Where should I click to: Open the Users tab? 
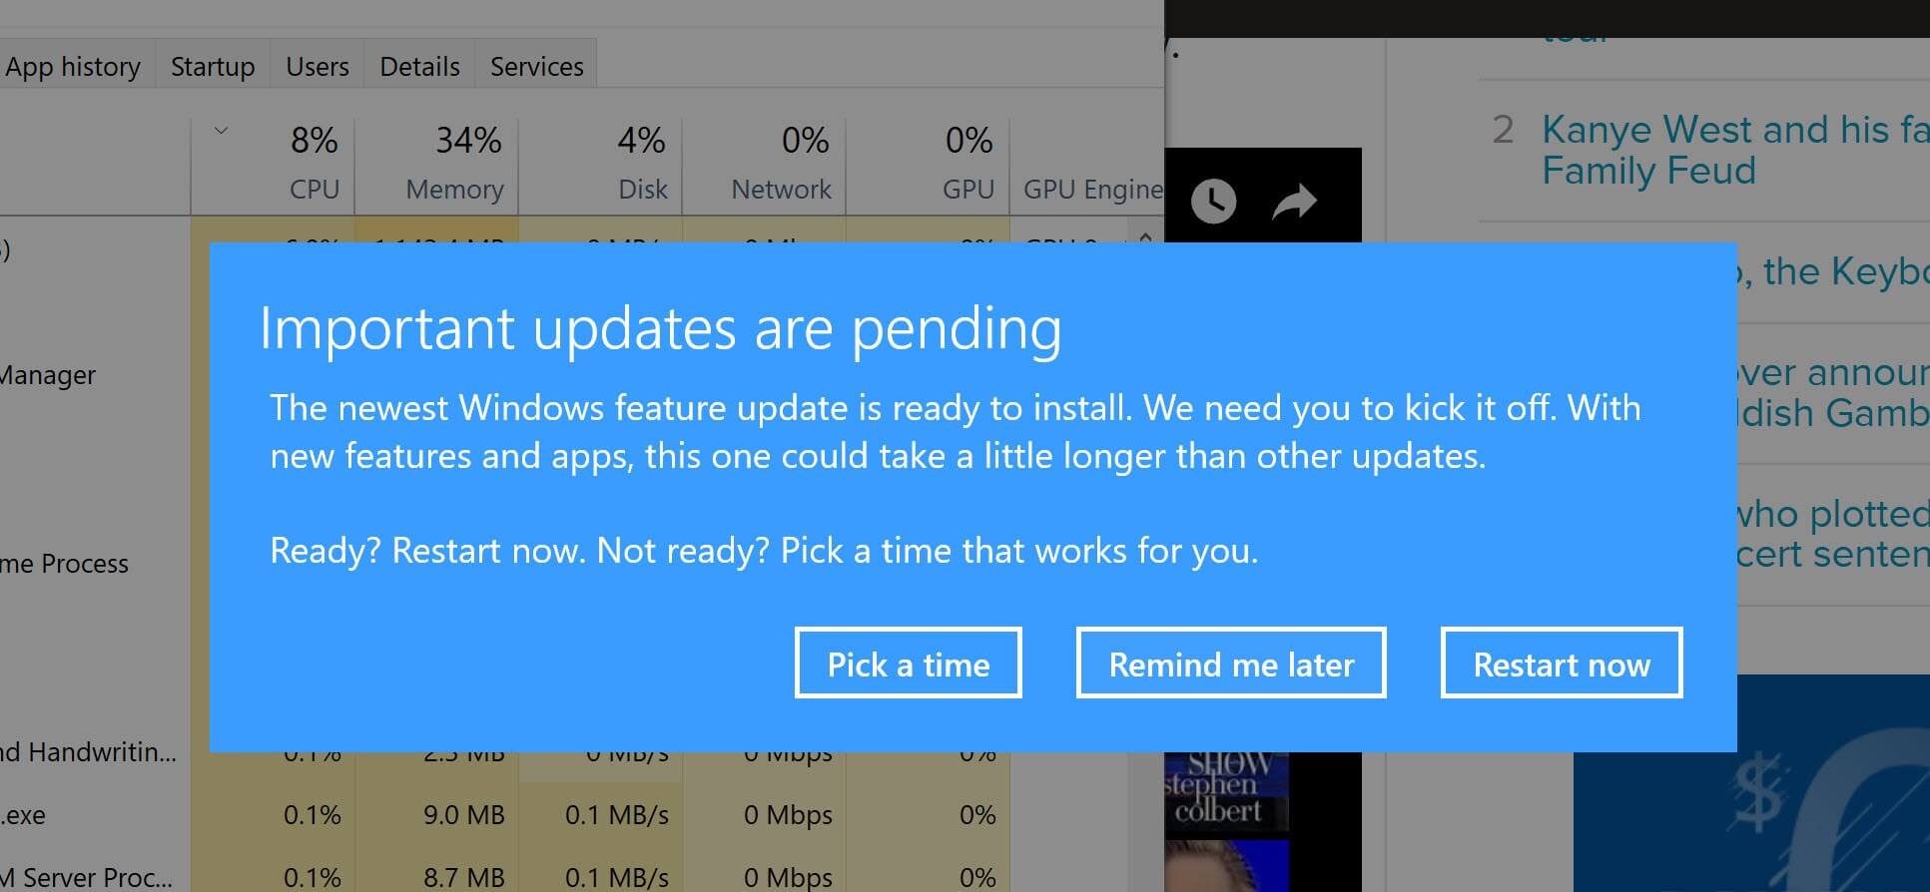[x=318, y=66]
